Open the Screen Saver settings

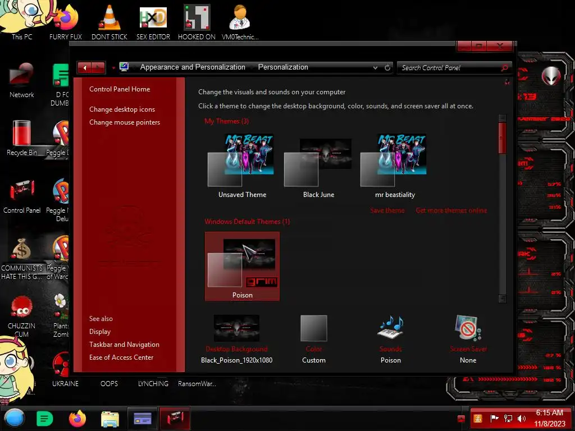click(468, 339)
